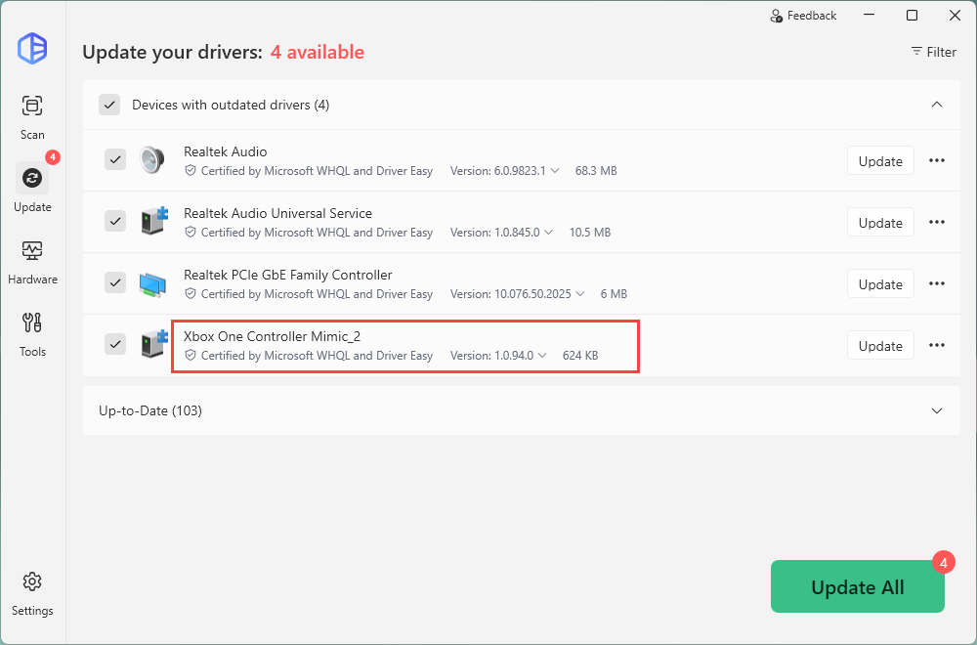
Task: Open the Scan section in sidebar
Action: pyautogui.click(x=32, y=107)
